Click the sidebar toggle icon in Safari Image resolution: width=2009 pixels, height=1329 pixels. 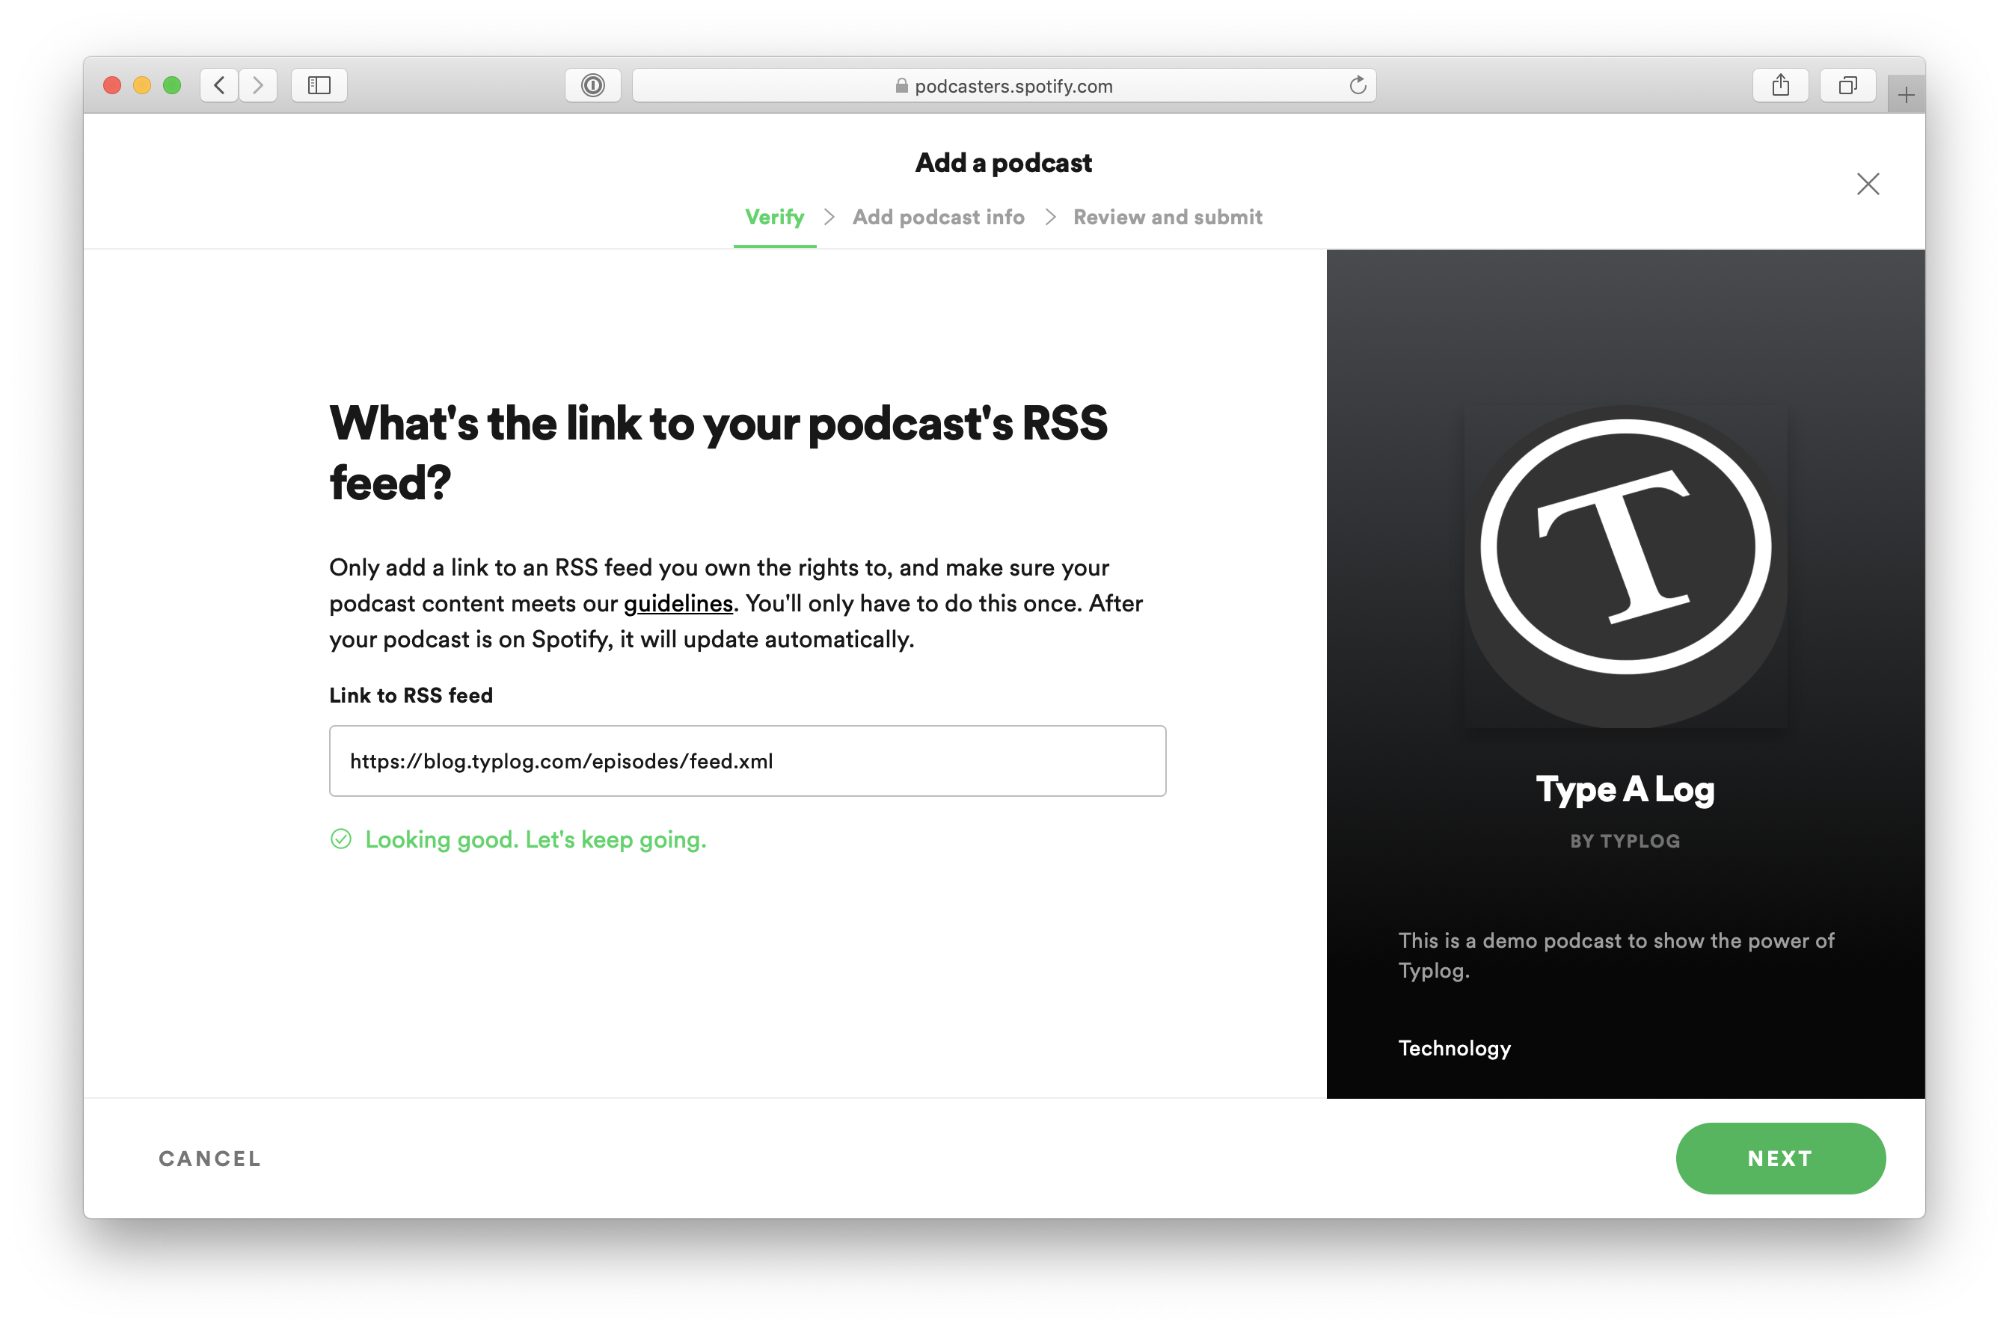pos(320,84)
